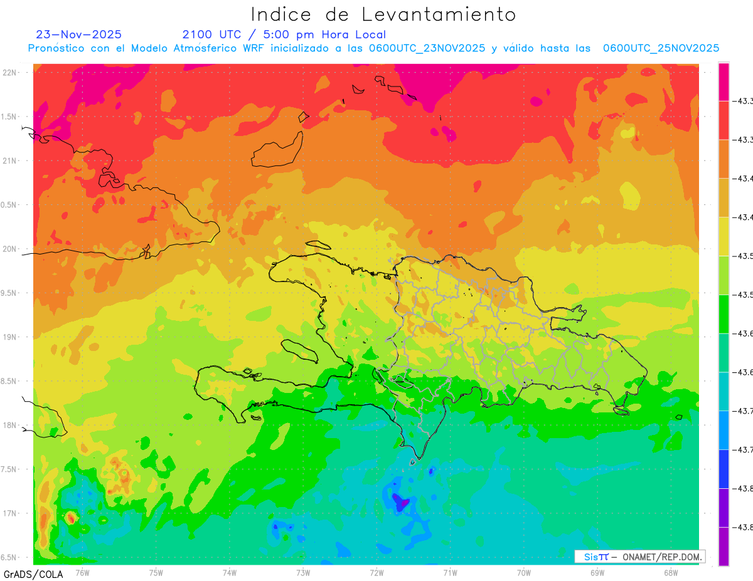The image size is (753, 581).
Task: Click the bright green legend color segment
Action: (724, 314)
